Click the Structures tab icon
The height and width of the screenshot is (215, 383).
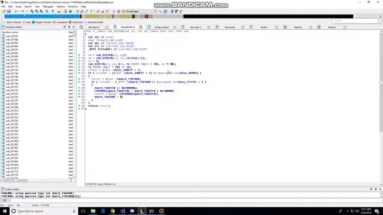(217, 27)
